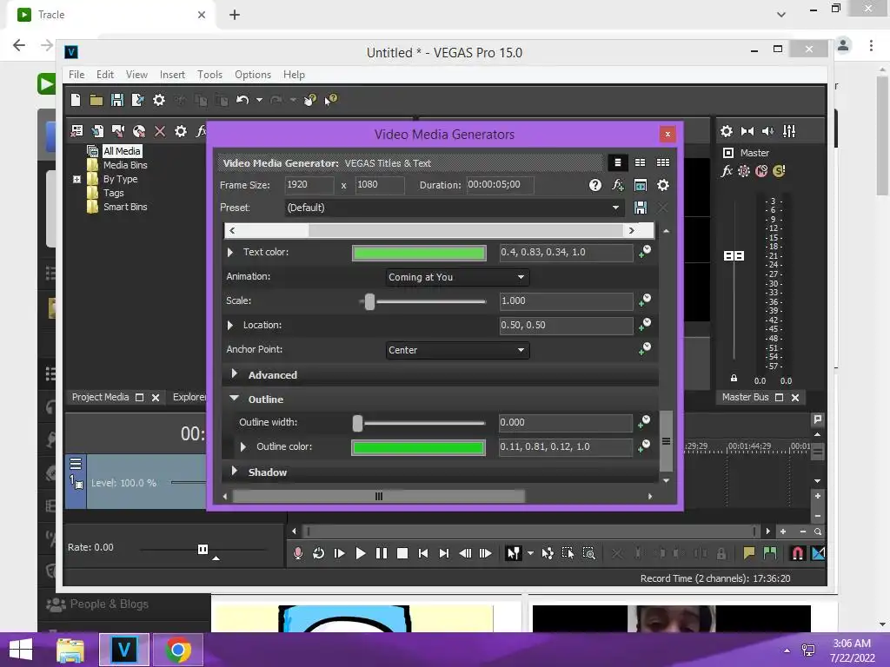Save the preset with the floppy icon
Image resolution: width=890 pixels, height=667 pixels.
coord(641,208)
